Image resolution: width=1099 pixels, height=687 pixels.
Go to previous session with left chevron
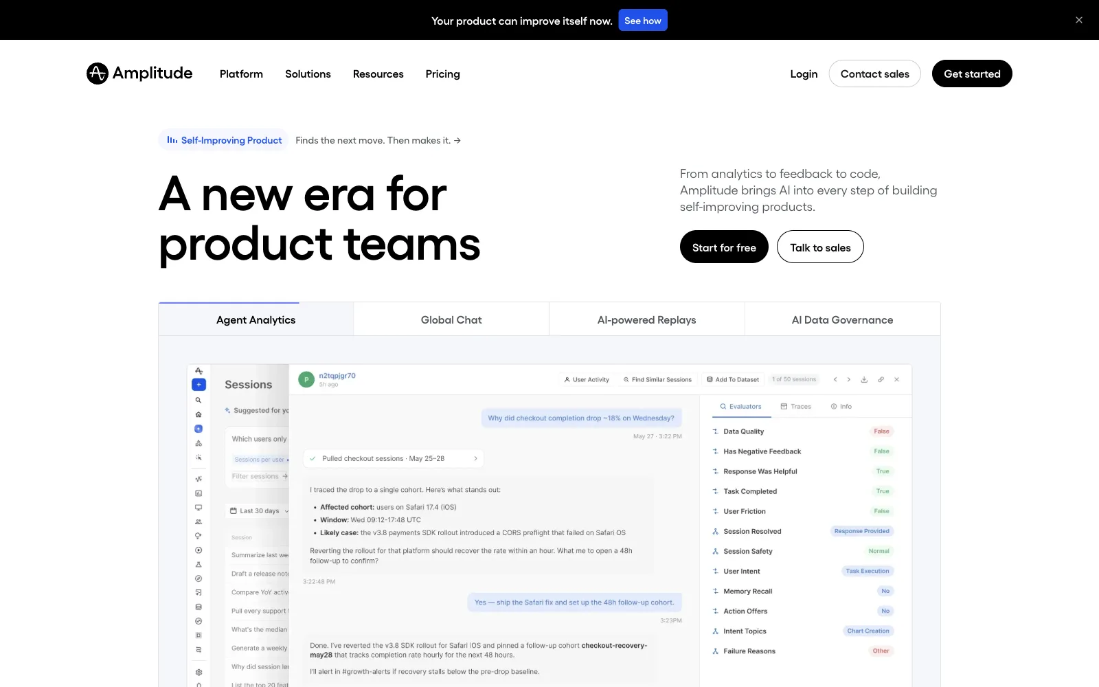click(835, 379)
